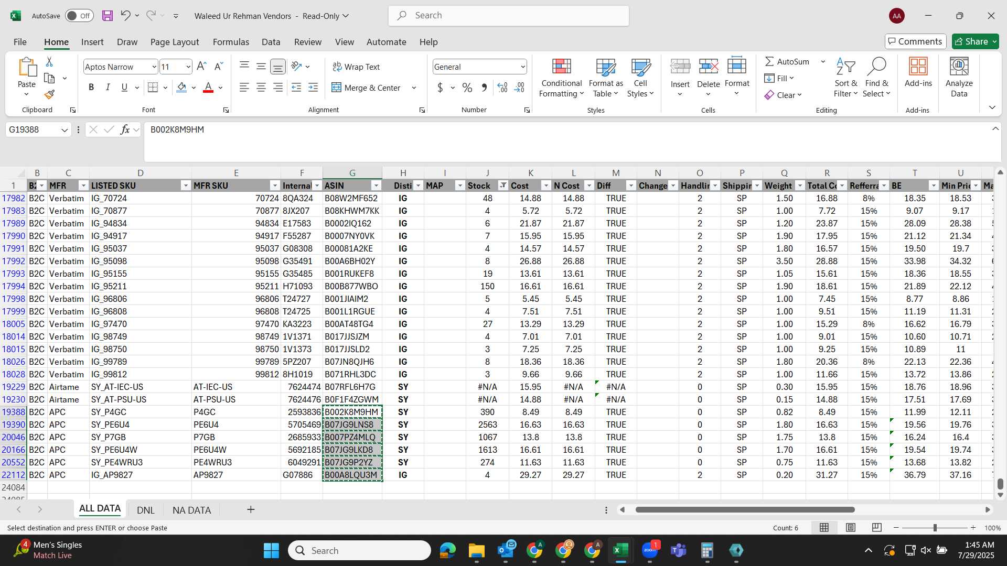Switch to the Data ribbon tab
Image resolution: width=1007 pixels, height=566 pixels.
(x=271, y=42)
